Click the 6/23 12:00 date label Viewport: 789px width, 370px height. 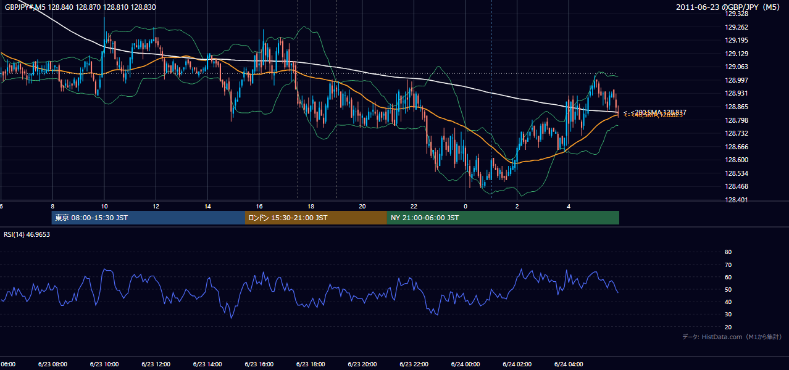156,364
